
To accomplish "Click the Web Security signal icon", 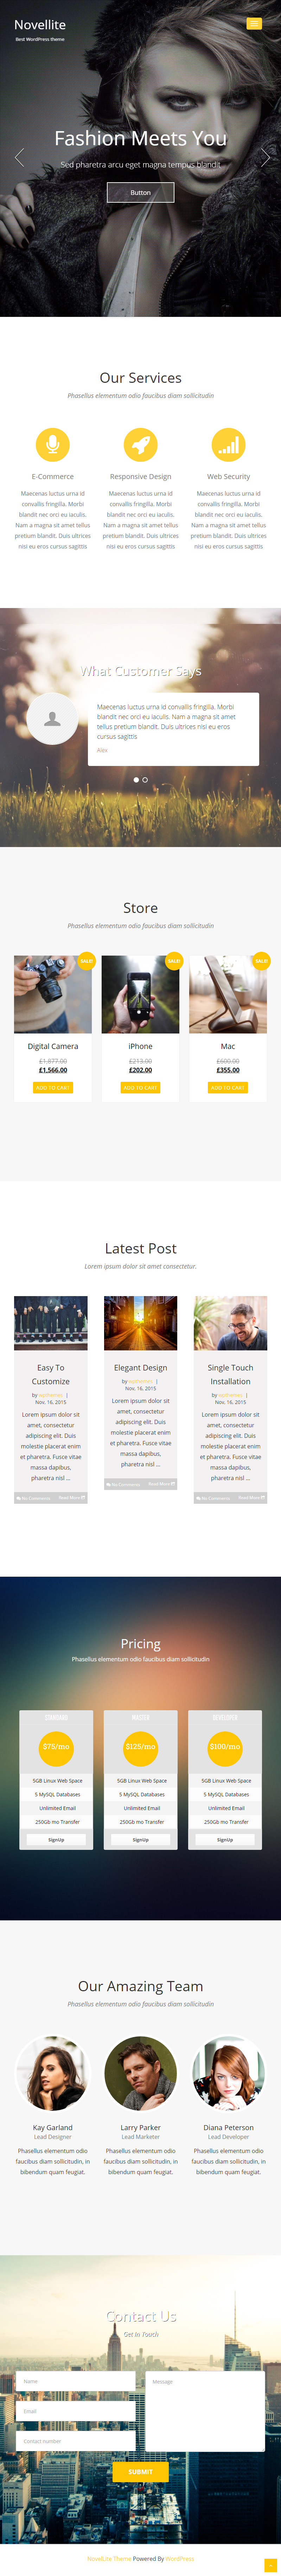I will click(228, 444).
